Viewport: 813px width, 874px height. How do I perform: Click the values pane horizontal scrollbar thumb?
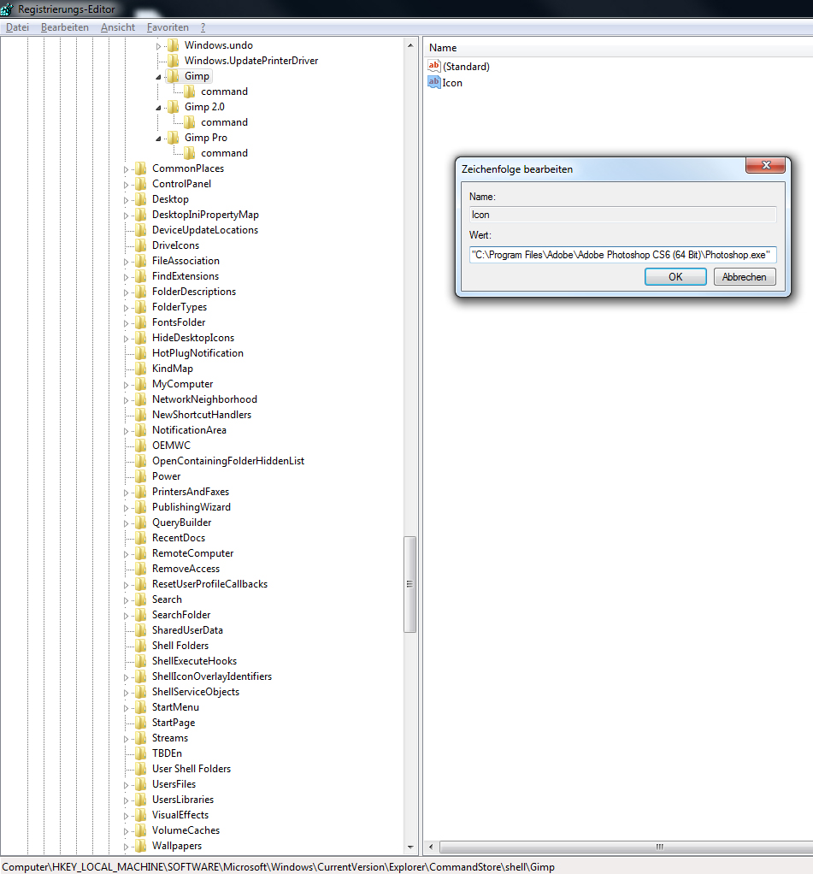627,847
